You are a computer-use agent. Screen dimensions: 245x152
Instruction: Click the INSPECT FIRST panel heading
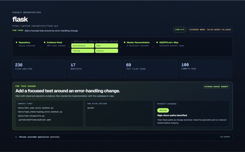(x=25, y=104)
